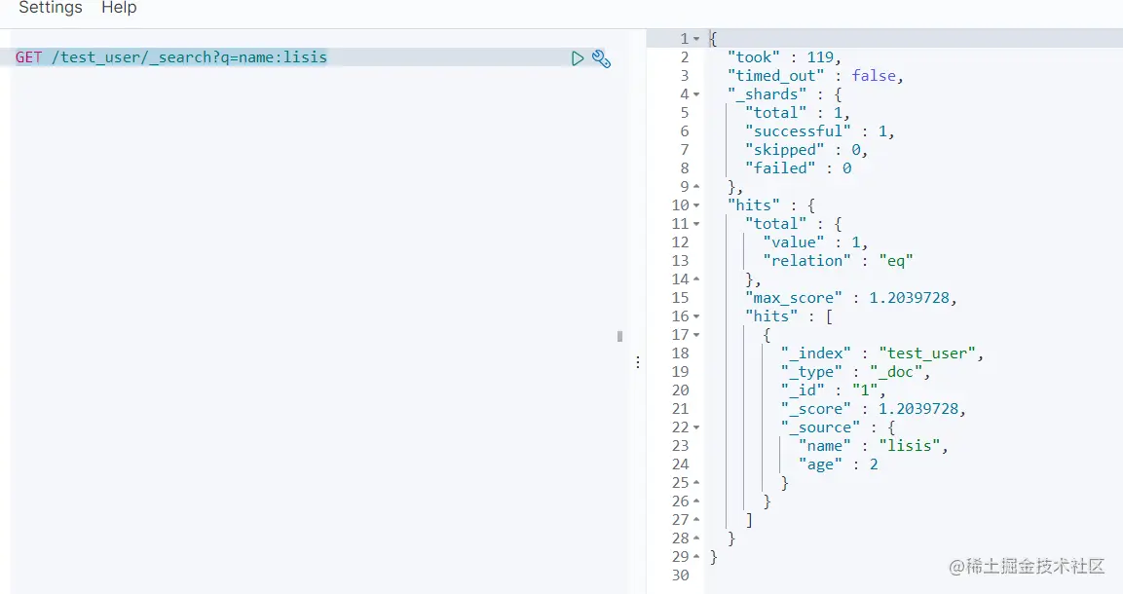Click the fold end arrow on line 25
Image resolution: width=1123 pixels, height=594 pixels.
pyautogui.click(x=696, y=483)
